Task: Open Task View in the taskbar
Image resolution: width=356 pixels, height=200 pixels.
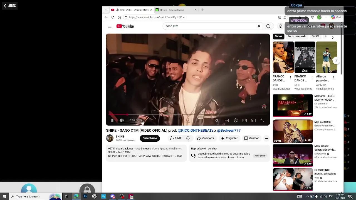Action: (67, 196)
